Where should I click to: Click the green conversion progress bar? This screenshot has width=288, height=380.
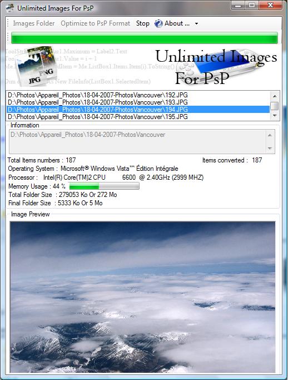pyautogui.click(x=145, y=38)
